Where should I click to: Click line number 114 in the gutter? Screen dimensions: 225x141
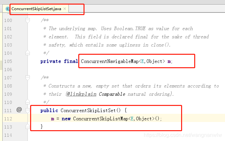click(x=8, y=135)
